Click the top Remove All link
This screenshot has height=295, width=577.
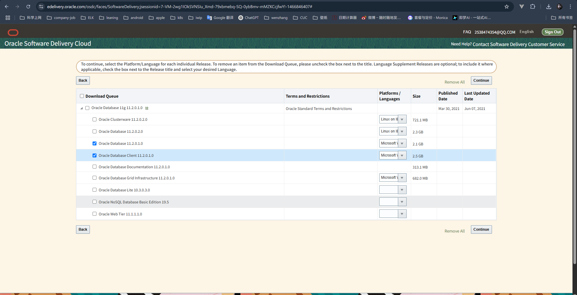[x=454, y=82]
